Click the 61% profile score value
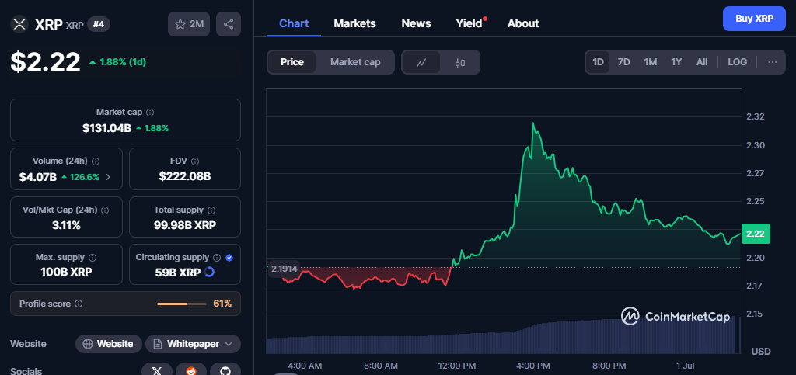The width and height of the screenshot is (796, 375). 222,304
